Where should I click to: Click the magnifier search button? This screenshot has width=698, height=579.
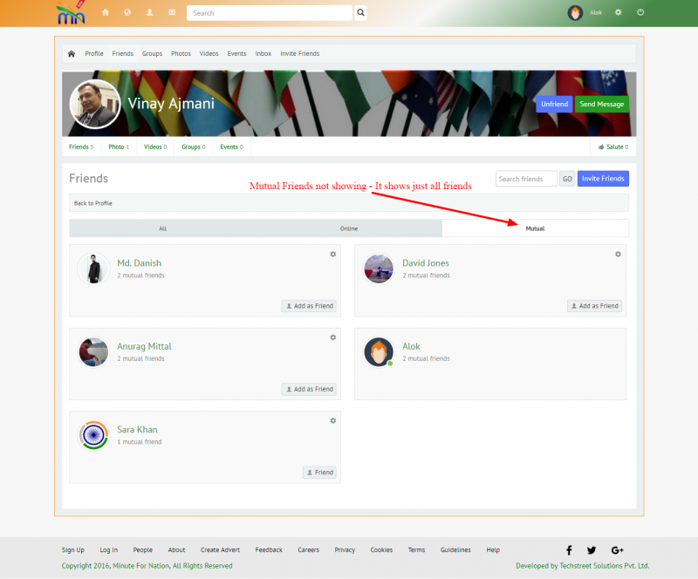tap(361, 13)
